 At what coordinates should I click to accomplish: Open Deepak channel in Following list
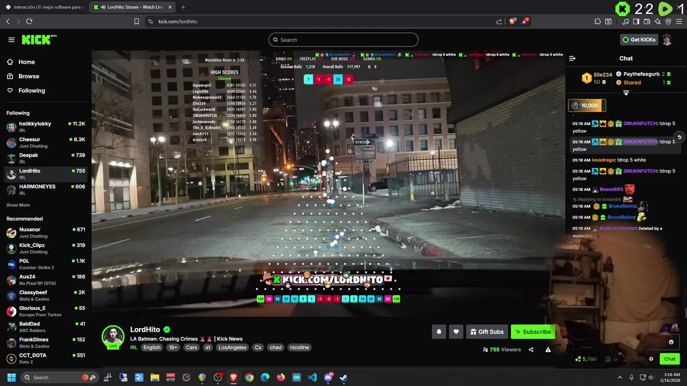click(46, 158)
